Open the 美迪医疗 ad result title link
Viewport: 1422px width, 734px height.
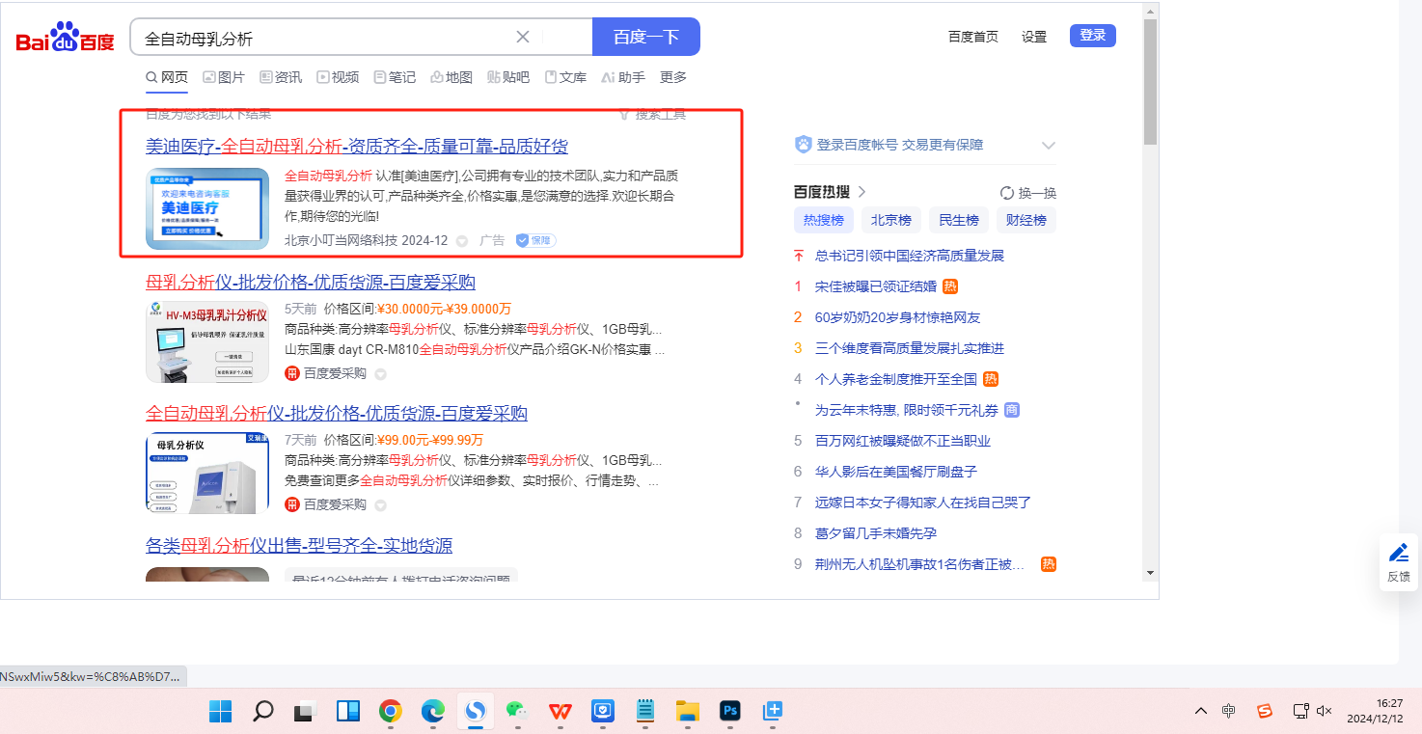click(x=356, y=147)
